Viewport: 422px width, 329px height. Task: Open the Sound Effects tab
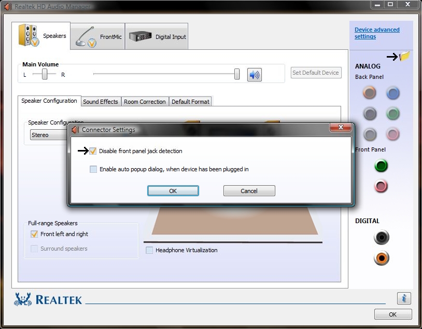pyautogui.click(x=101, y=102)
